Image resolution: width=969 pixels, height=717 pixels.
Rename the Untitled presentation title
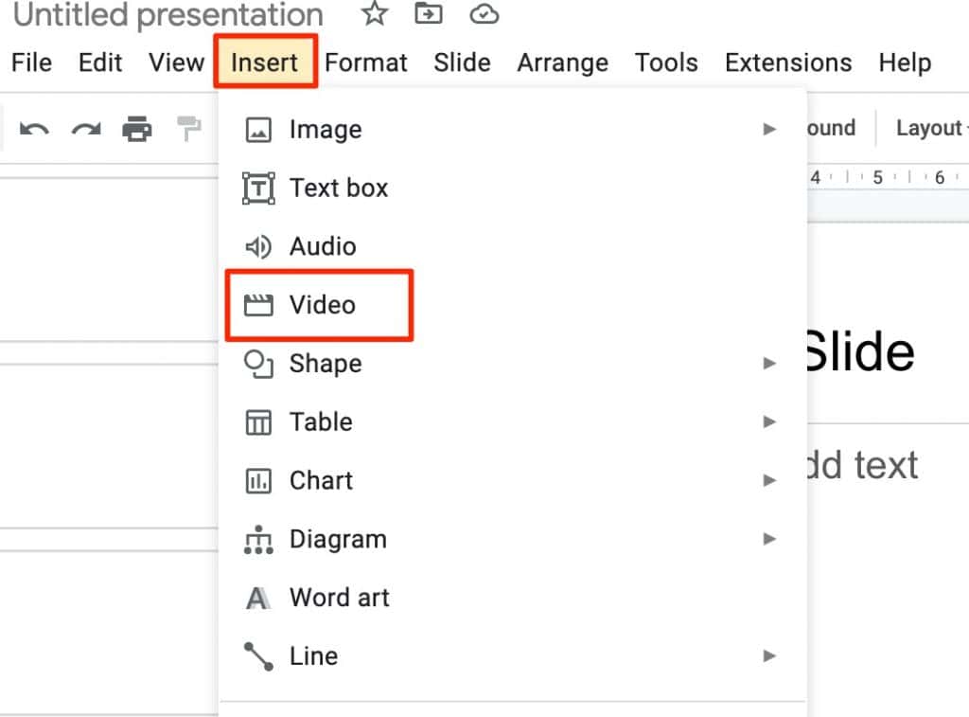(168, 15)
